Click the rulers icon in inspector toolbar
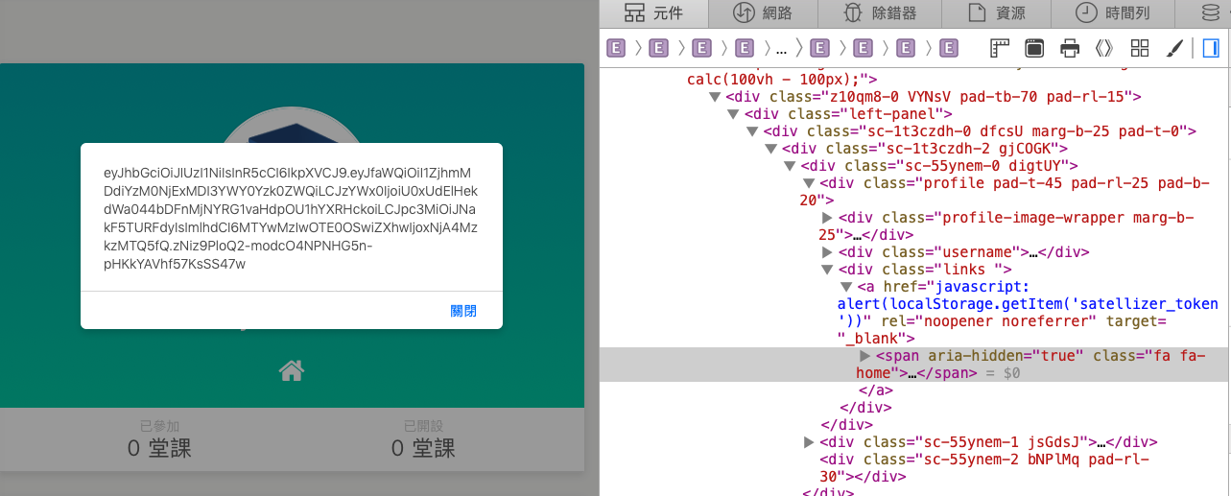Image resolution: width=1231 pixels, height=496 pixels. tap(1000, 48)
